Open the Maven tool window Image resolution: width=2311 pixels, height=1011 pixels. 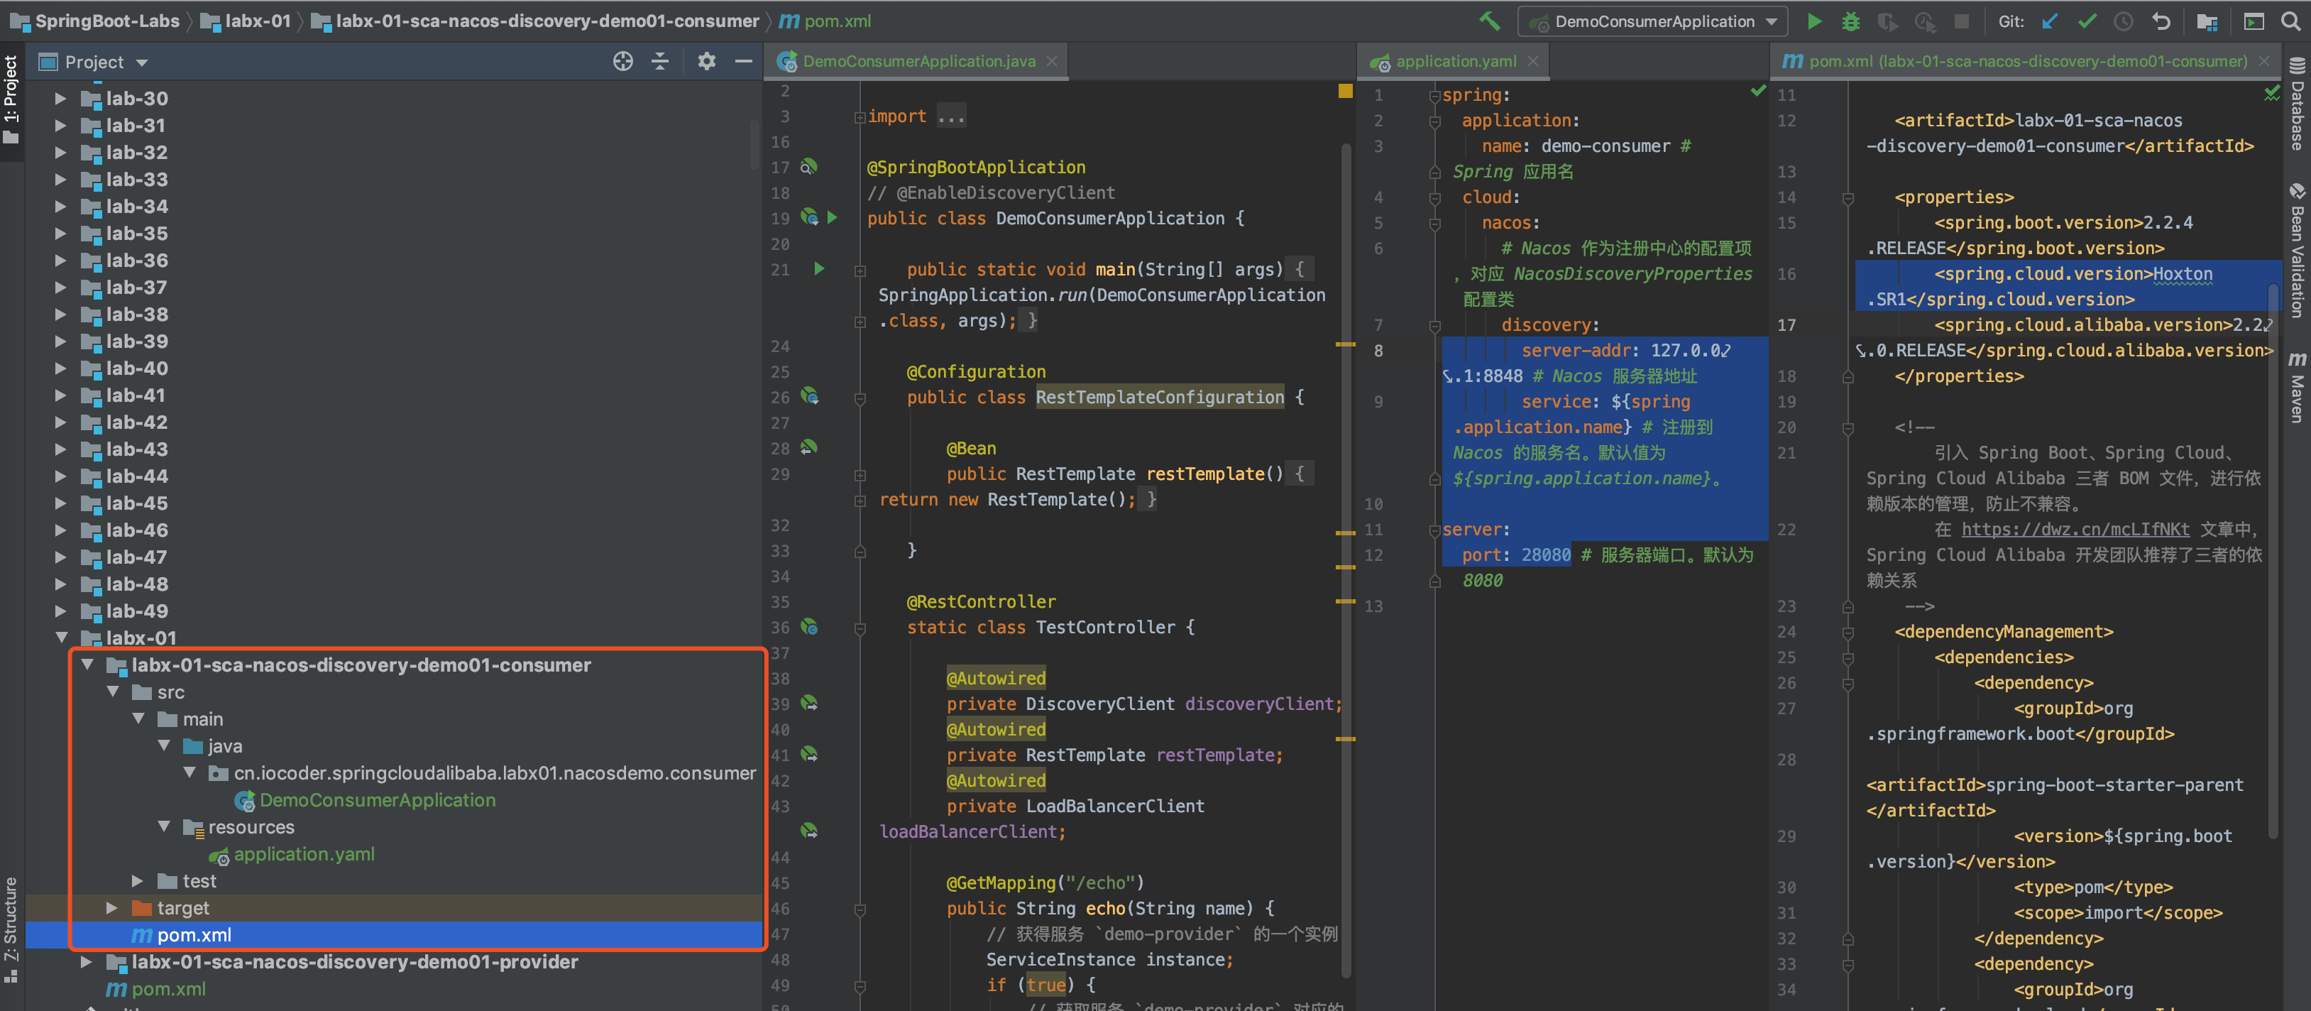coord(2298,388)
